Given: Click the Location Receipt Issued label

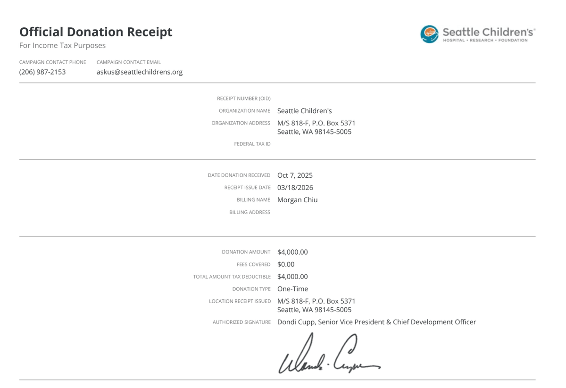Looking at the screenshot, I should pos(240,301).
